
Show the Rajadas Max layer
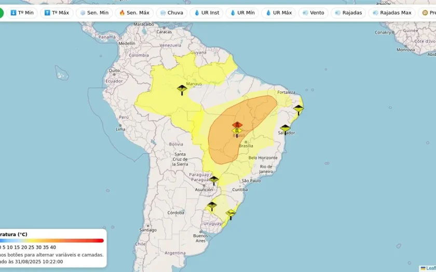pyautogui.click(x=392, y=13)
